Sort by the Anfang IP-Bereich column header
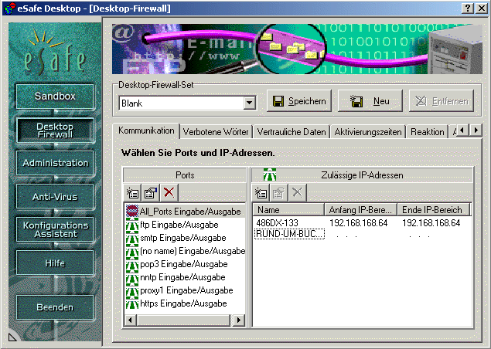Viewport: 491px width, 349px height. 362,210
